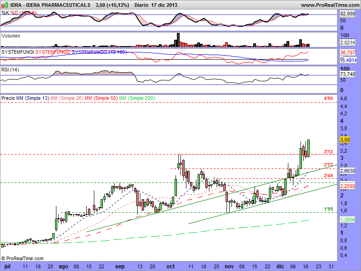Screen dimensions: 361x271
Task: Click the oct marker on the date axis
Action: [171, 266]
